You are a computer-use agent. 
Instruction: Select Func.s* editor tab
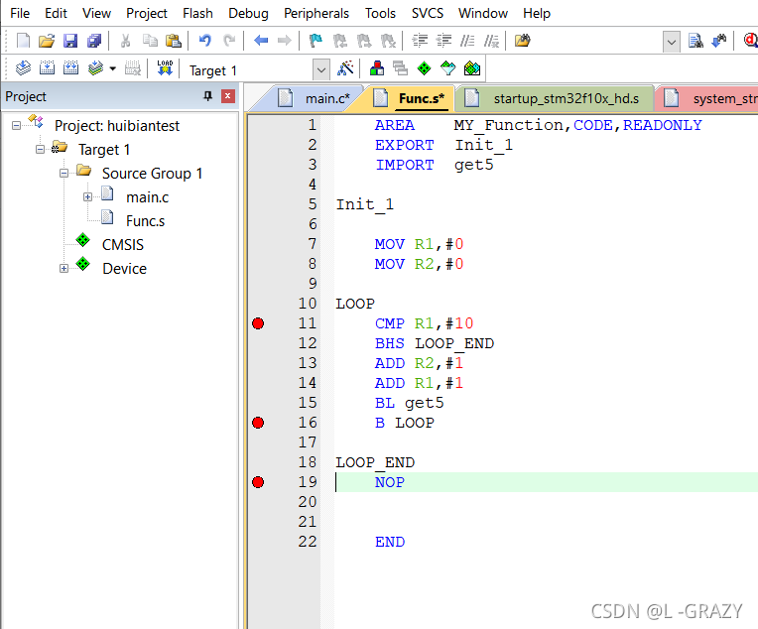click(x=409, y=98)
